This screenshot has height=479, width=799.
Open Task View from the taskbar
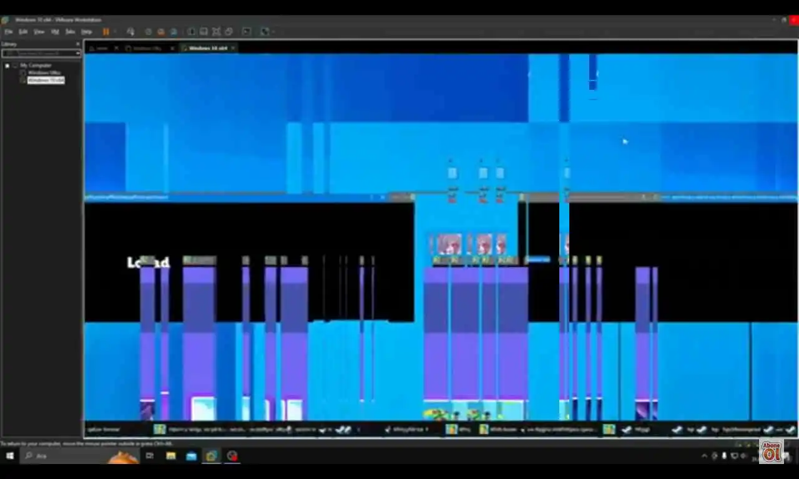(x=150, y=456)
